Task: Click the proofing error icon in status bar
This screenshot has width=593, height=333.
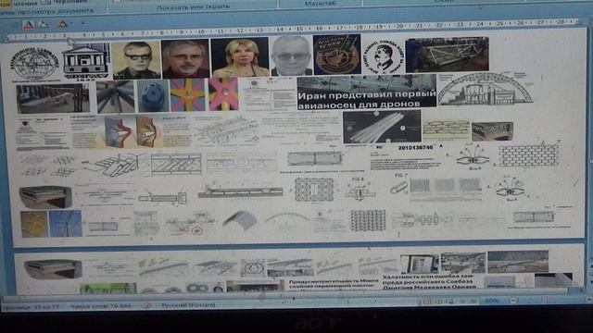Action: coord(147,305)
